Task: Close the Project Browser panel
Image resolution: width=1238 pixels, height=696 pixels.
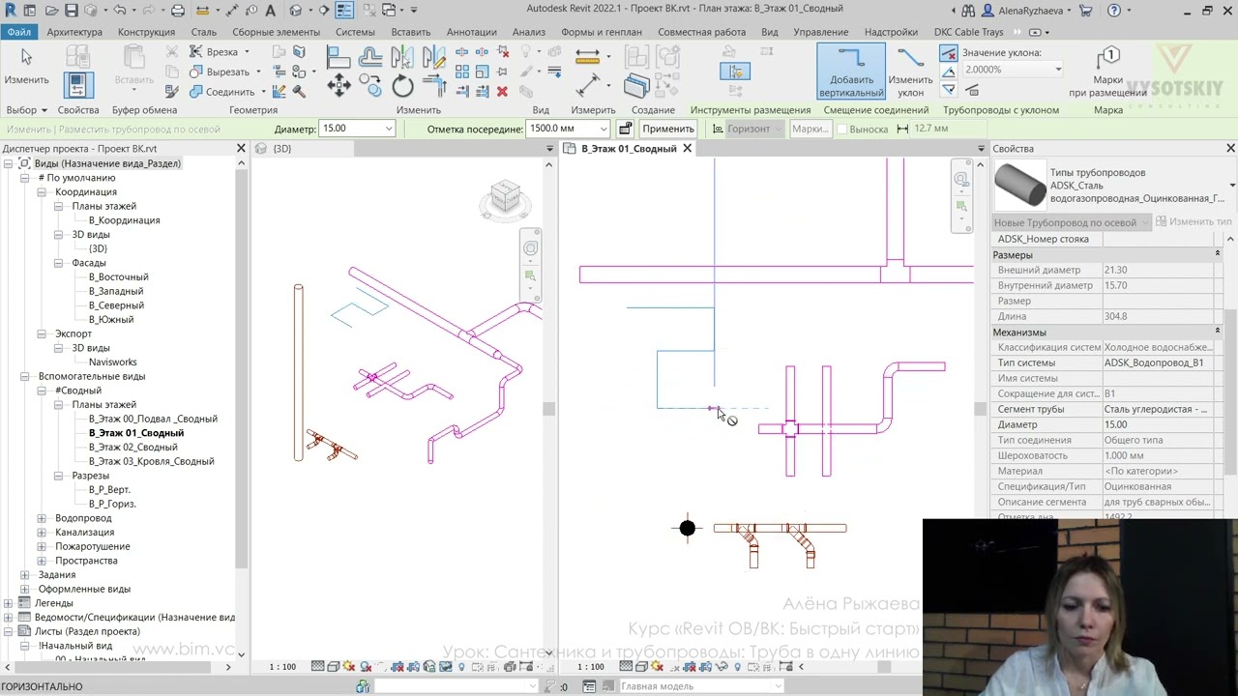Action: pyautogui.click(x=241, y=149)
